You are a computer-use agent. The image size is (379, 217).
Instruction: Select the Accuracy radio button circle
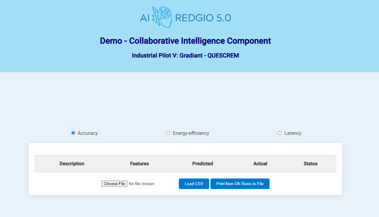coord(73,133)
